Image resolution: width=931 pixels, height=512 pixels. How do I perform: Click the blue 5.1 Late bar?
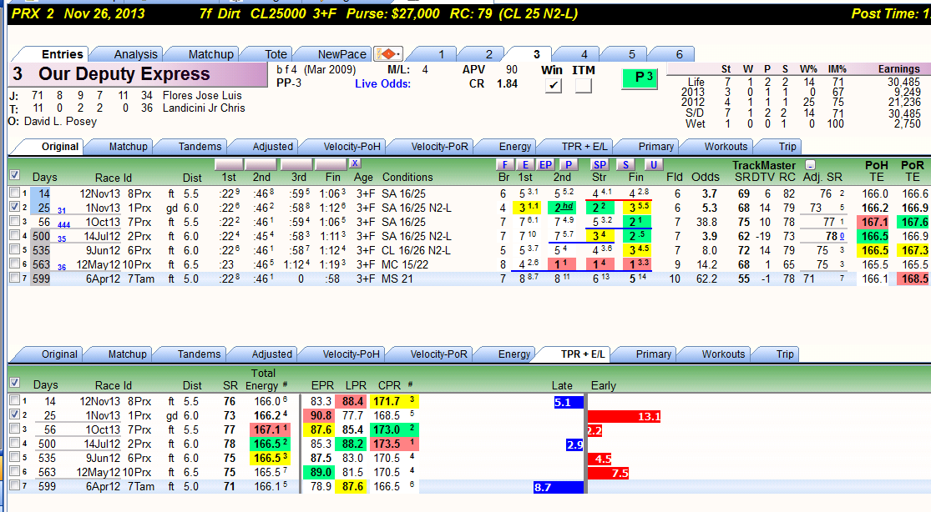pos(569,402)
